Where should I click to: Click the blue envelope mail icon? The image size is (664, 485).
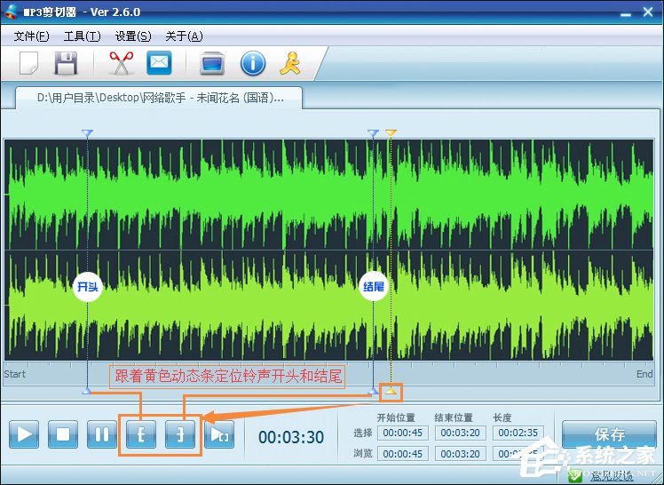(x=159, y=63)
